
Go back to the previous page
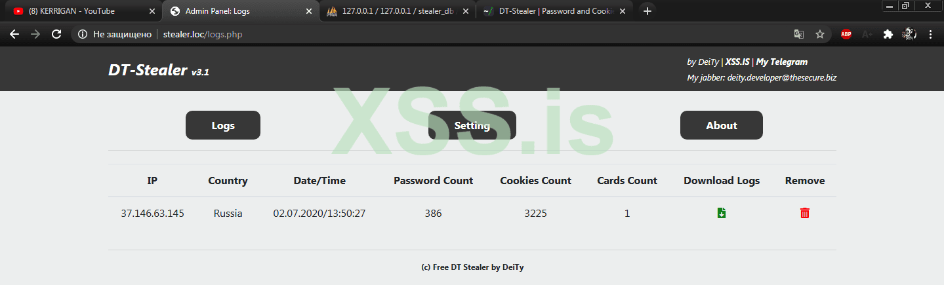(14, 35)
